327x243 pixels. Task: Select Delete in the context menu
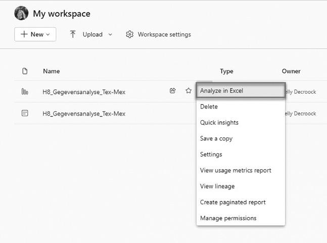click(x=209, y=107)
